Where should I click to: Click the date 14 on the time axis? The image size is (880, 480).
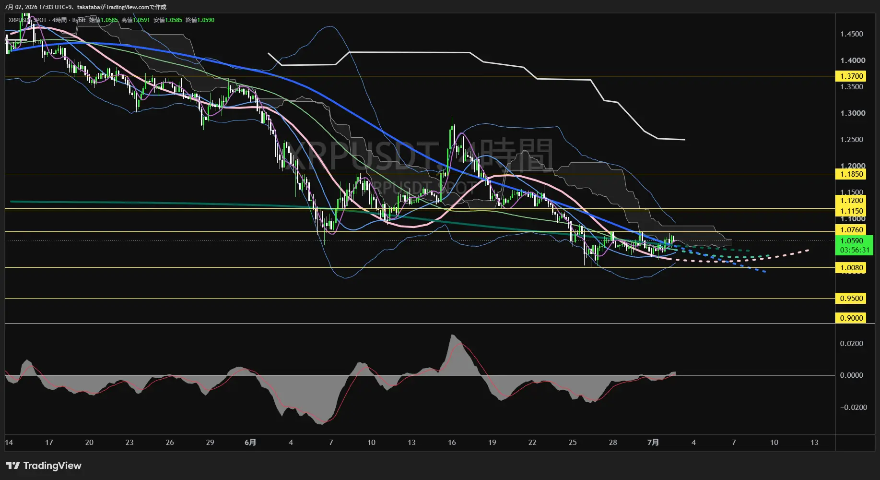click(x=9, y=443)
